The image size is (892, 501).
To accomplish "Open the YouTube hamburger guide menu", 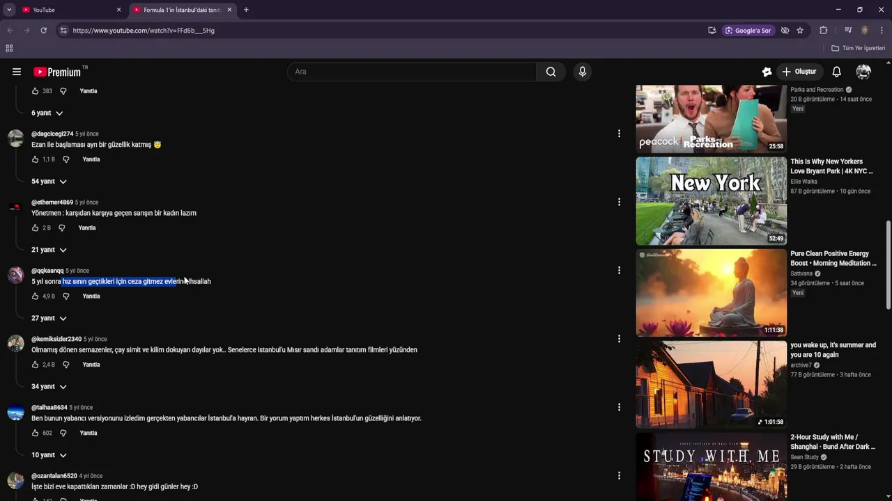I will (17, 72).
